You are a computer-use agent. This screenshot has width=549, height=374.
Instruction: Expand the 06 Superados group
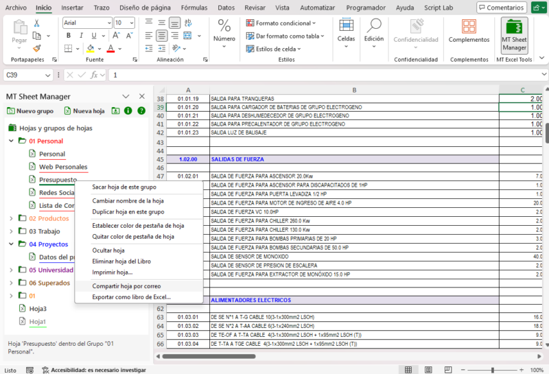pos(11,283)
